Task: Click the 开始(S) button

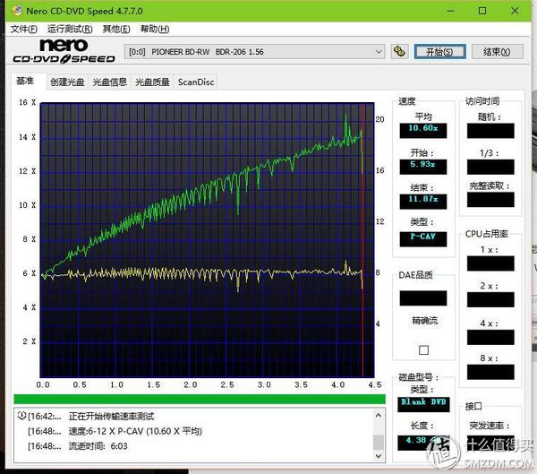Action: (439, 52)
